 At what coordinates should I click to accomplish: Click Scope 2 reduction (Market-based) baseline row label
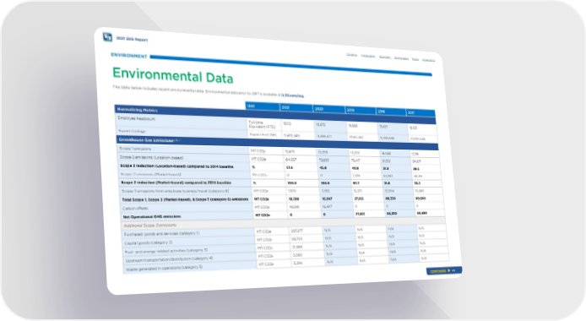click(176, 182)
